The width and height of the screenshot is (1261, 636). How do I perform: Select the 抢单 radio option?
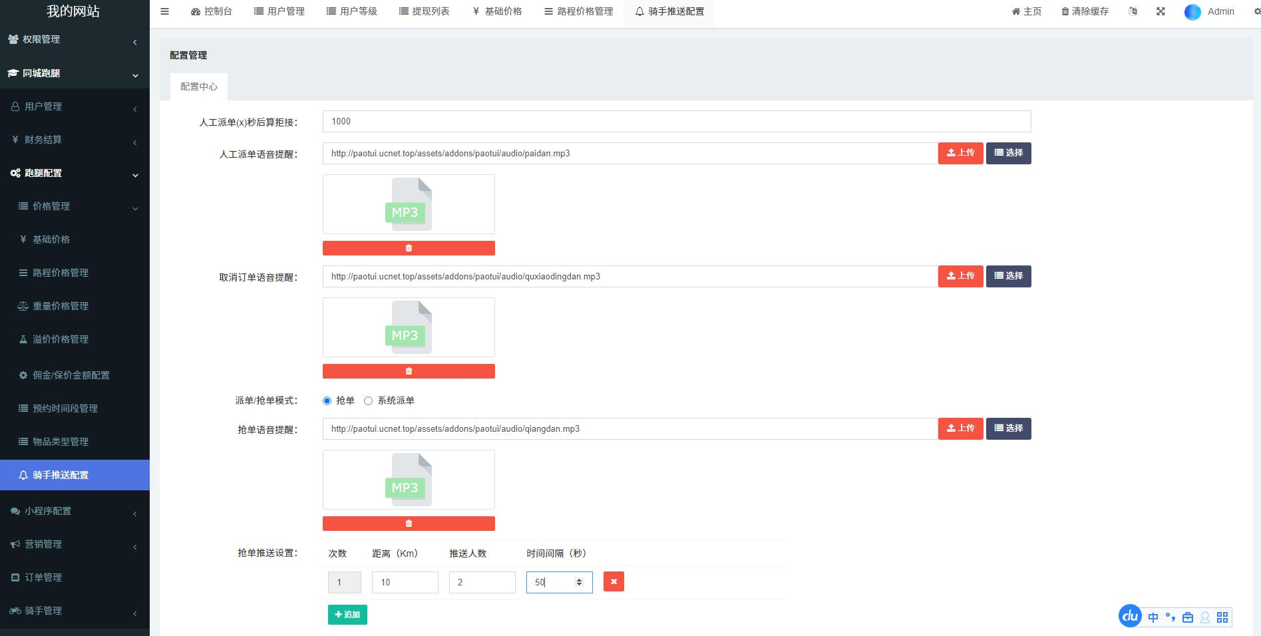327,400
